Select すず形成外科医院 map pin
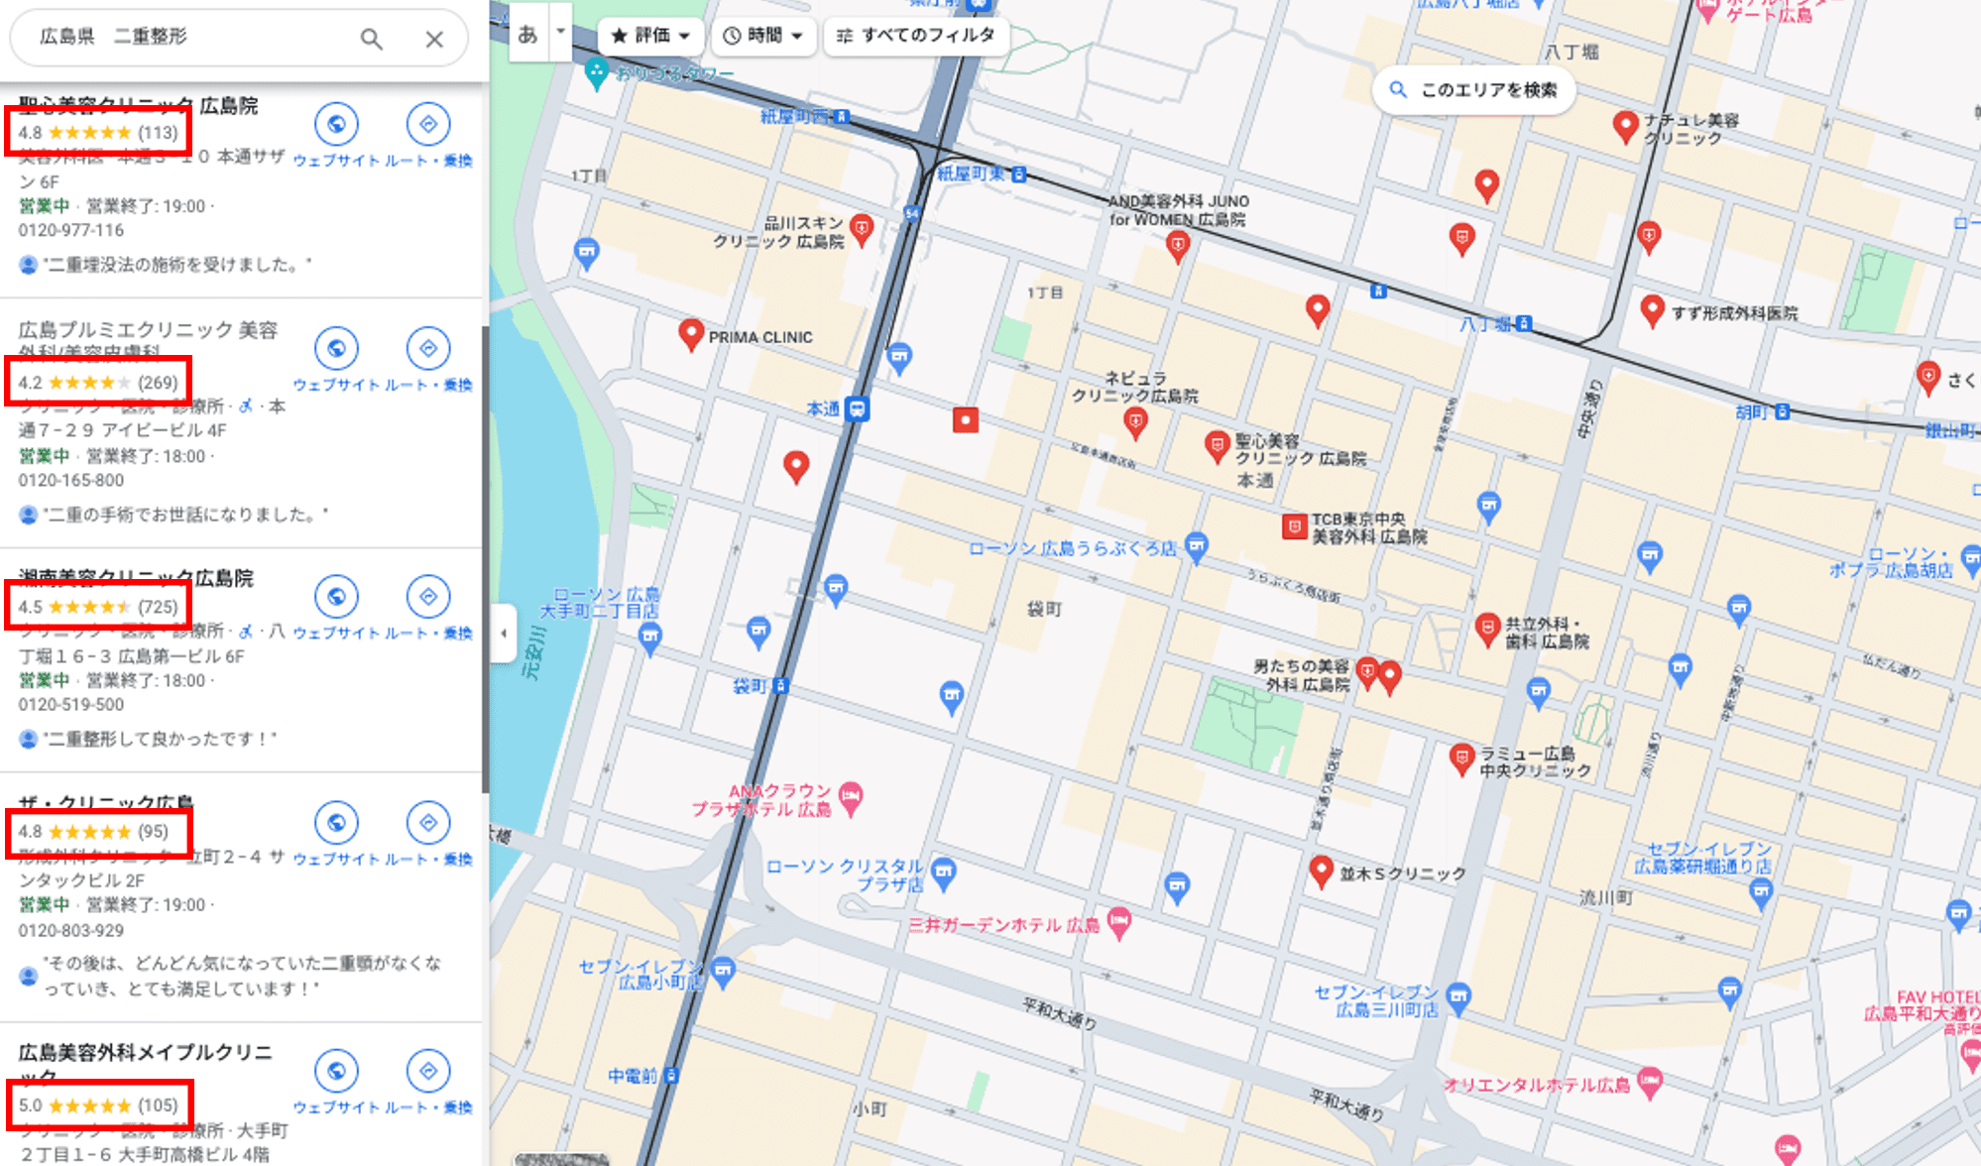 coord(1652,311)
